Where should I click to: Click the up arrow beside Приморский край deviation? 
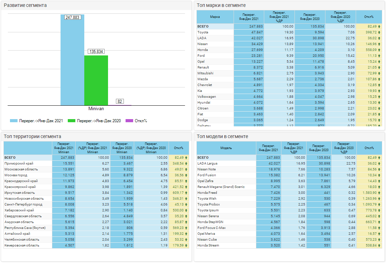(186, 164)
